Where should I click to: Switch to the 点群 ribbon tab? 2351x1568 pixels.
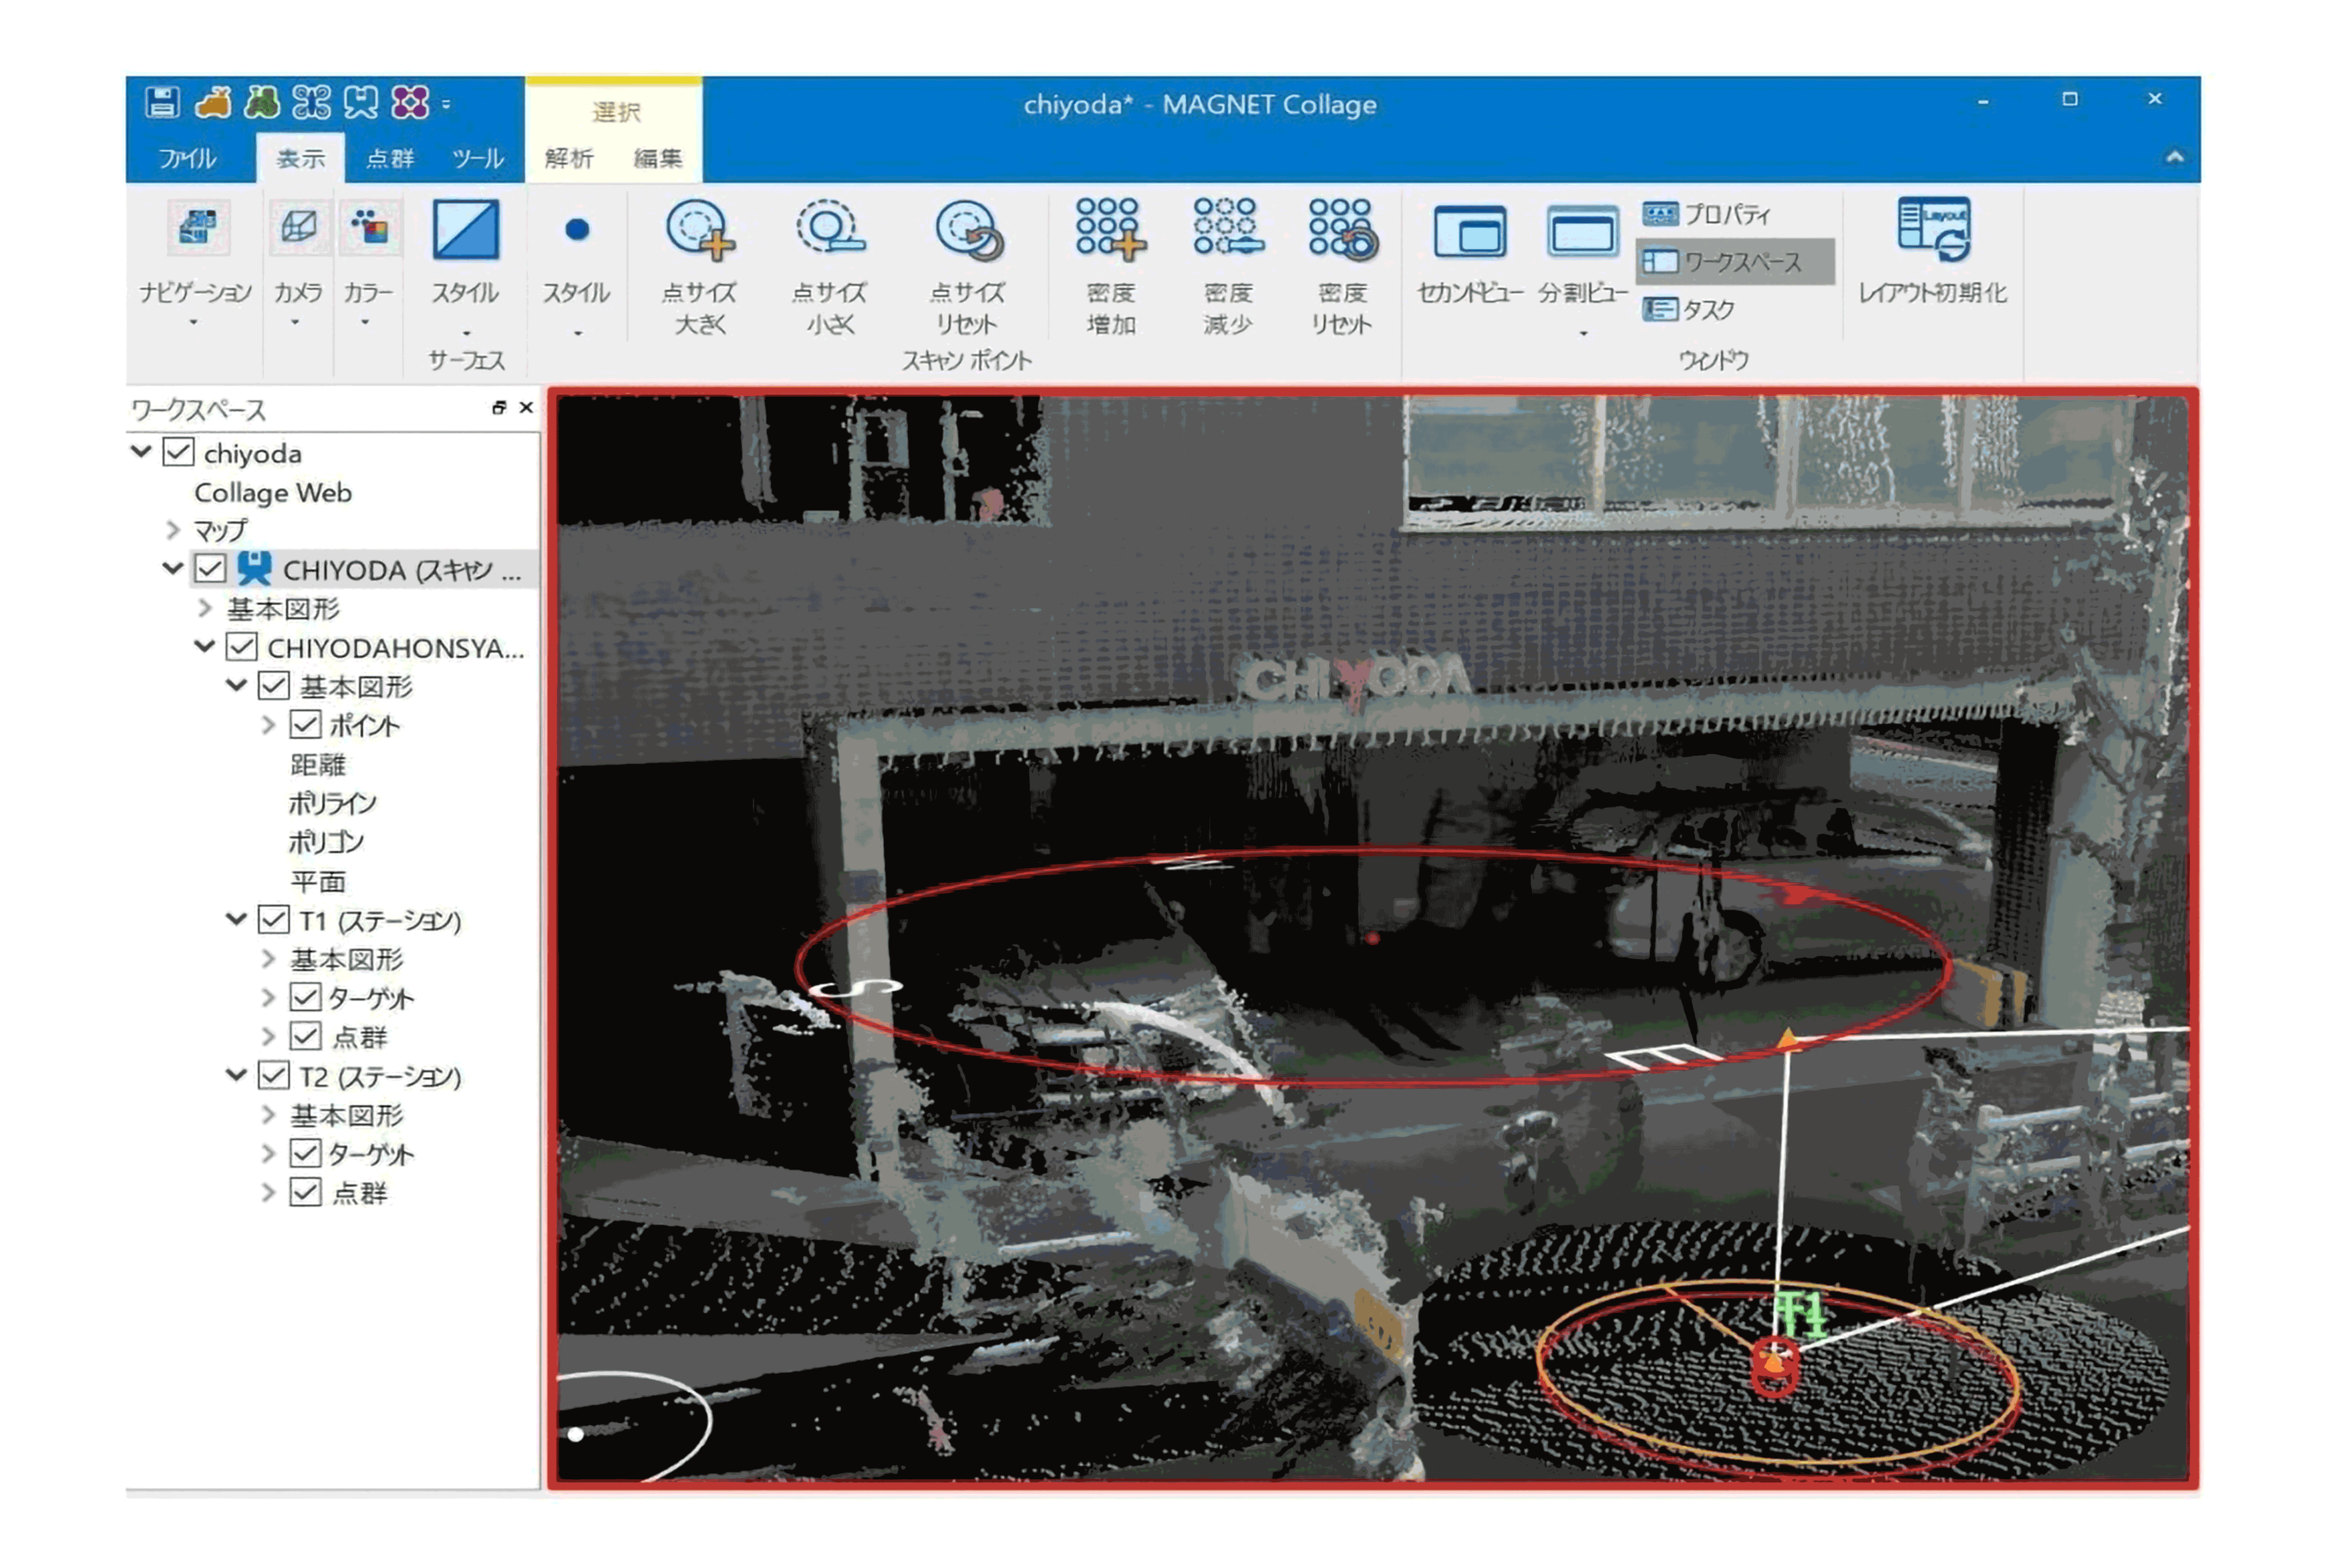(x=389, y=158)
